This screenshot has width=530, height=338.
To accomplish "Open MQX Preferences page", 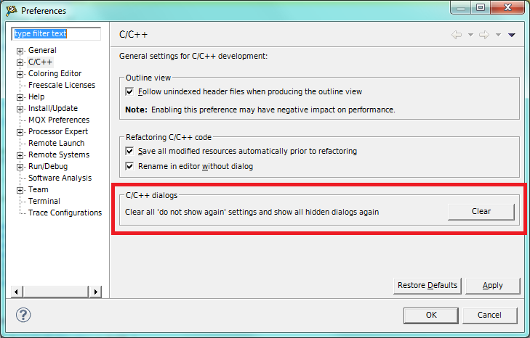I will (x=58, y=120).
